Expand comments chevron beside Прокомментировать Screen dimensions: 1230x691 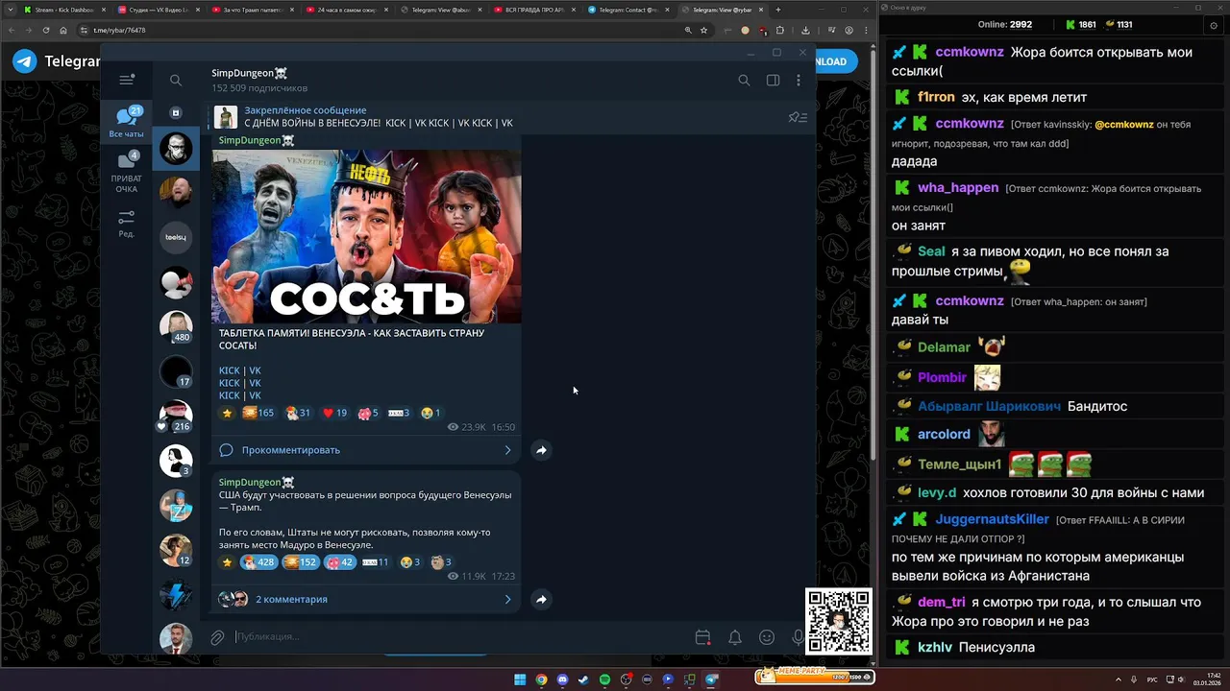[x=508, y=450]
